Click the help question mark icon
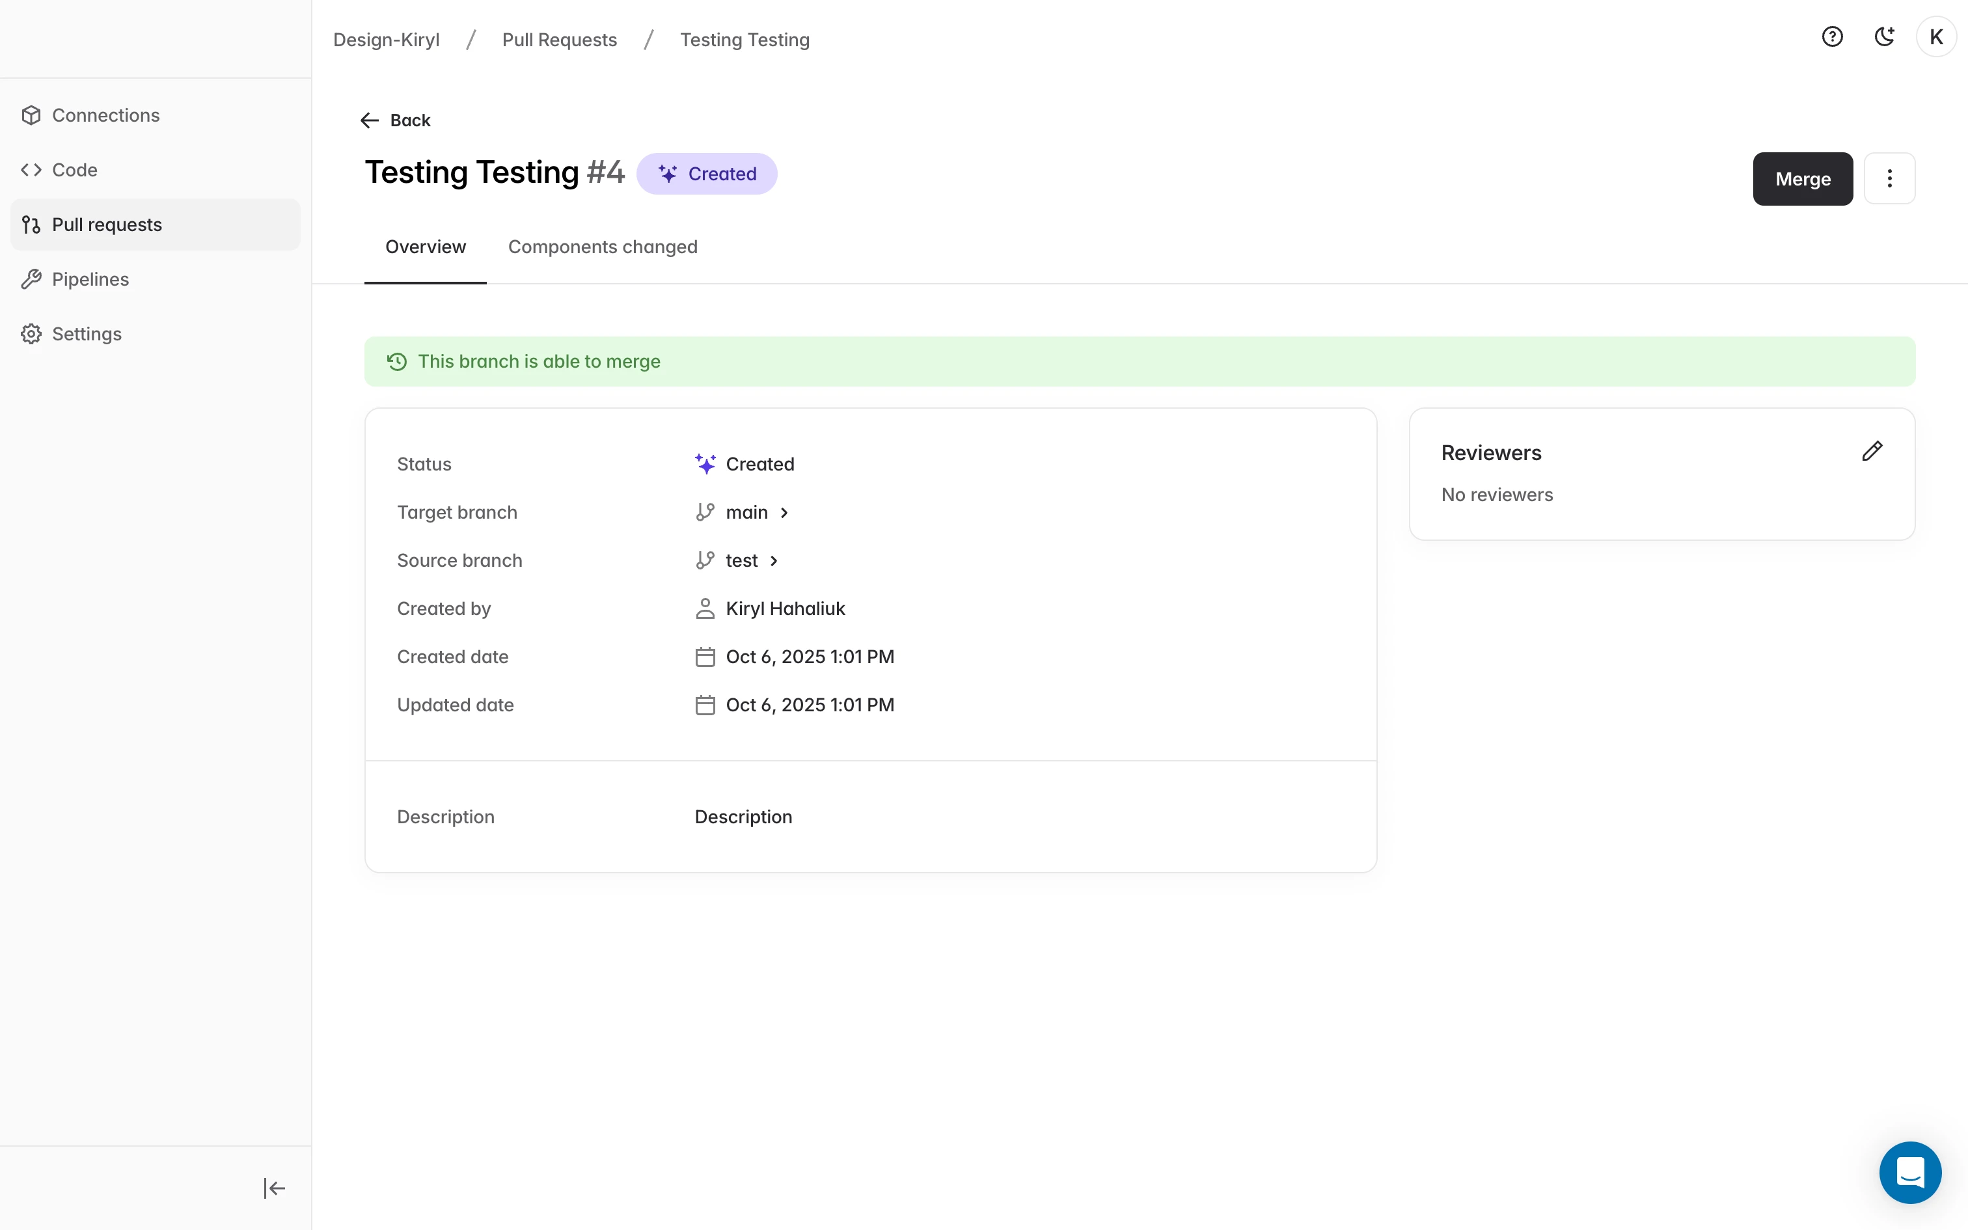Screen dimensions: 1968x1230 click(1831, 36)
